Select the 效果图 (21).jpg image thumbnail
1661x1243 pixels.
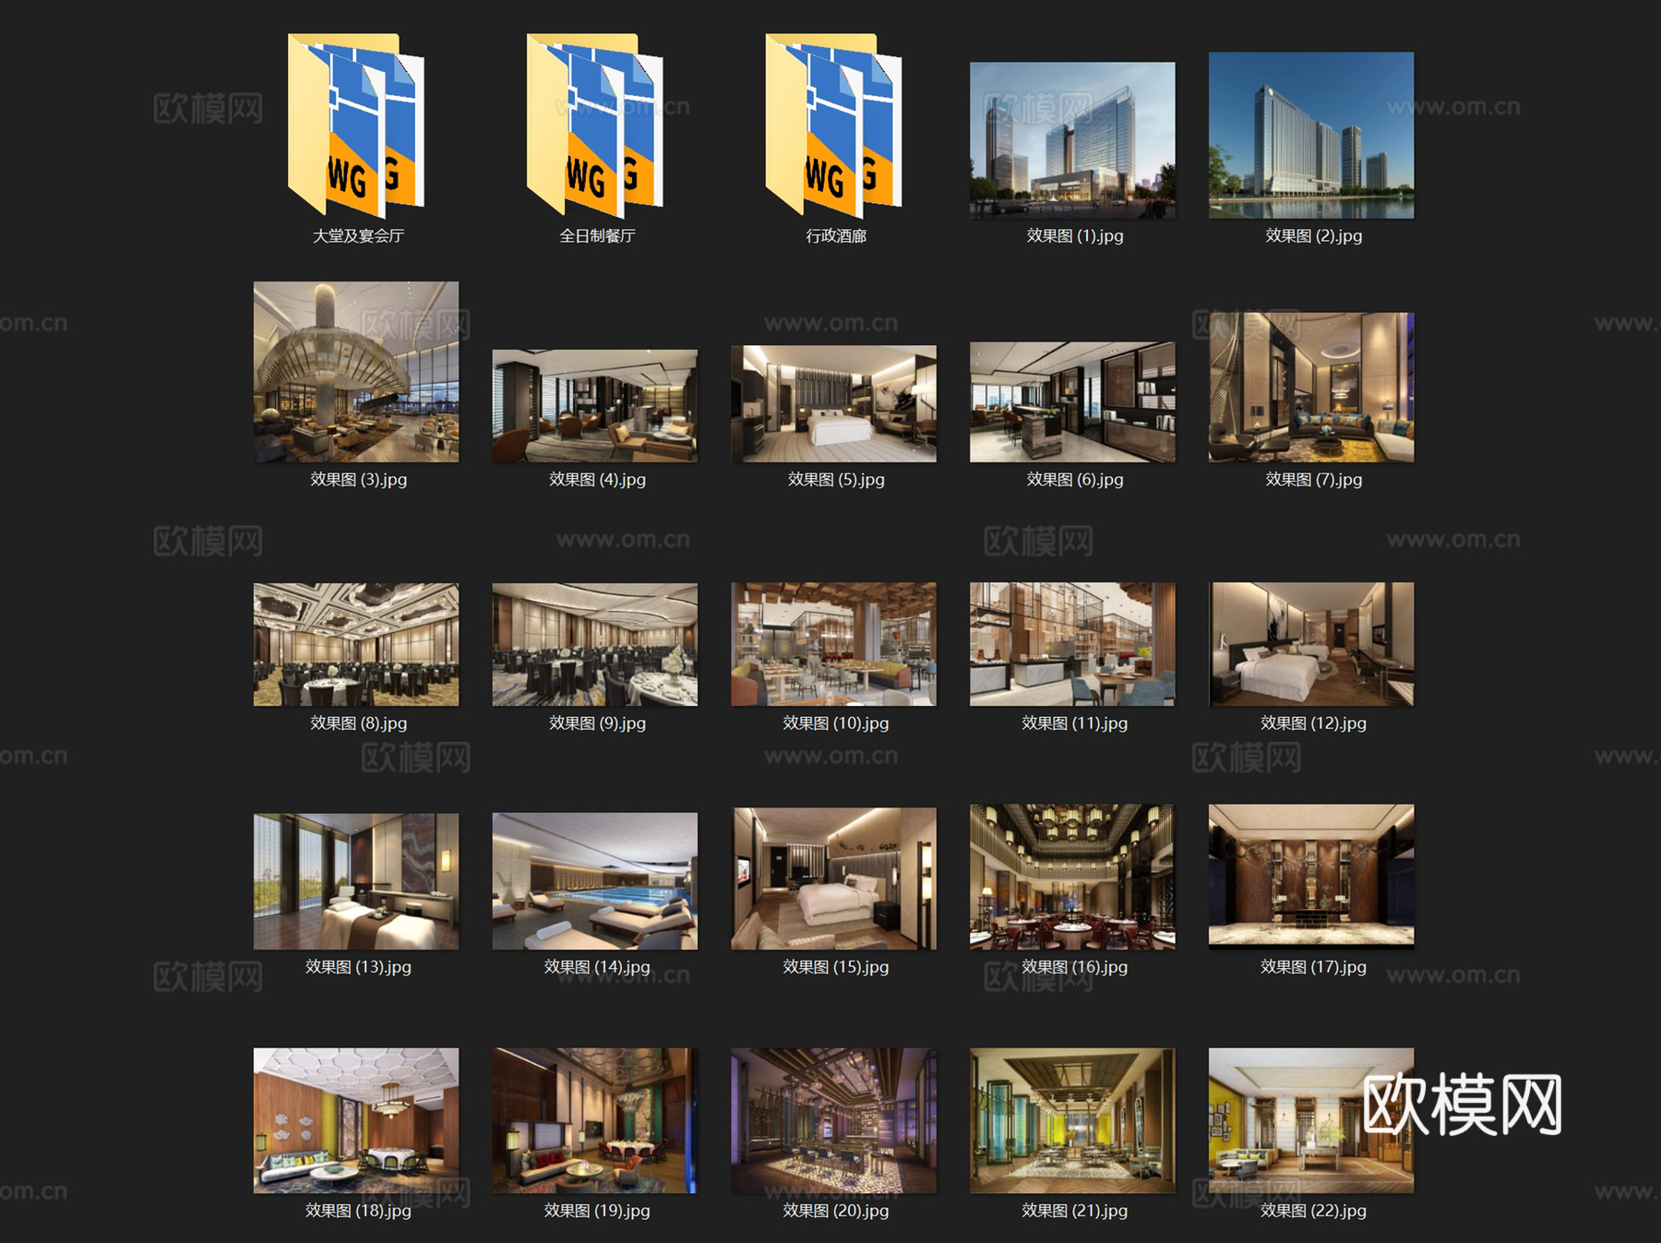(1072, 1120)
